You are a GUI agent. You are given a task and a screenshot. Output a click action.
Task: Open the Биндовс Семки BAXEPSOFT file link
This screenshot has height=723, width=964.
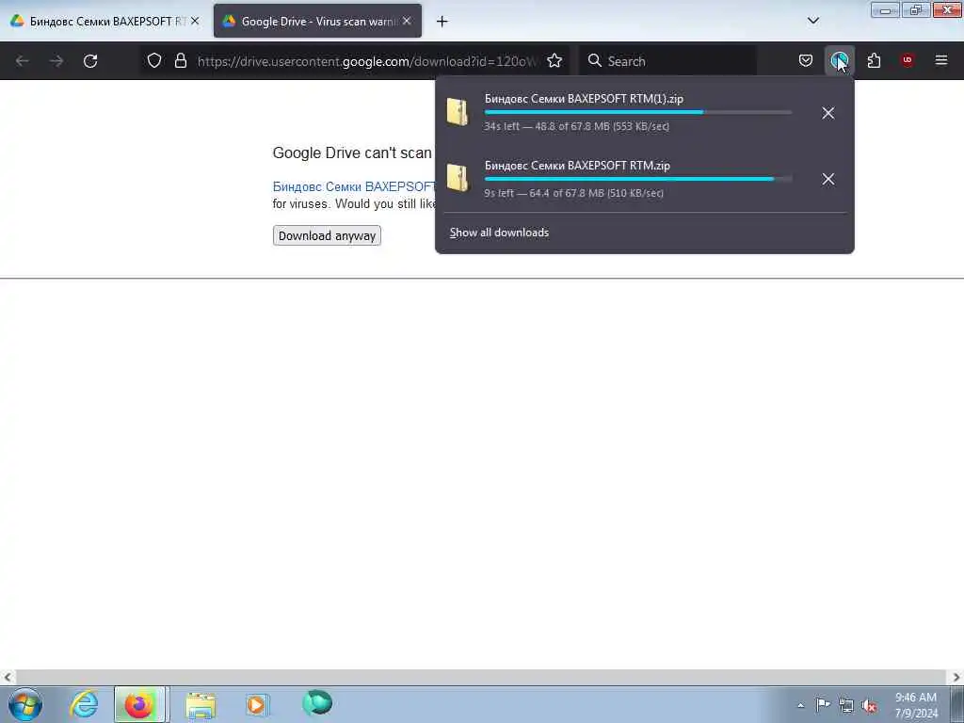pyautogui.click(x=354, y=186)
